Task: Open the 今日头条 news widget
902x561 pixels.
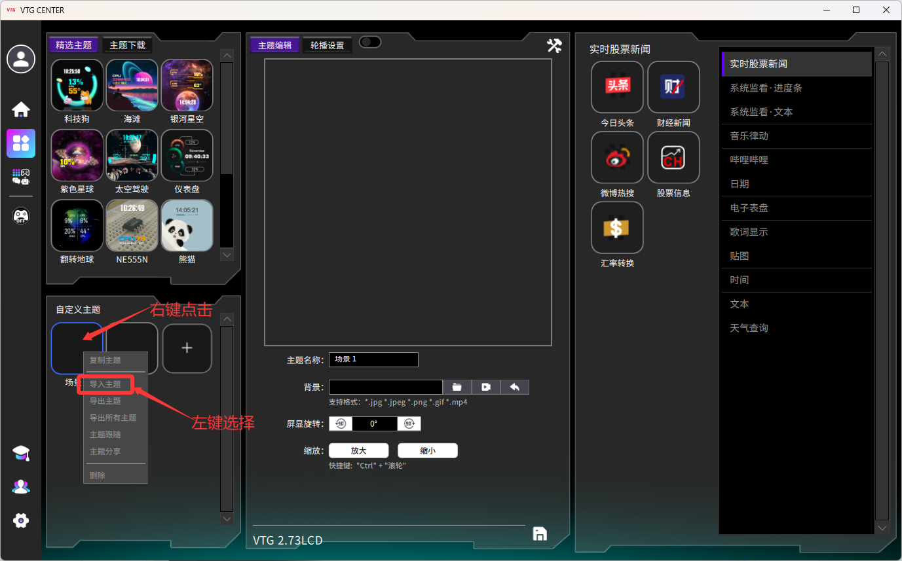Action: click(617, 87)
